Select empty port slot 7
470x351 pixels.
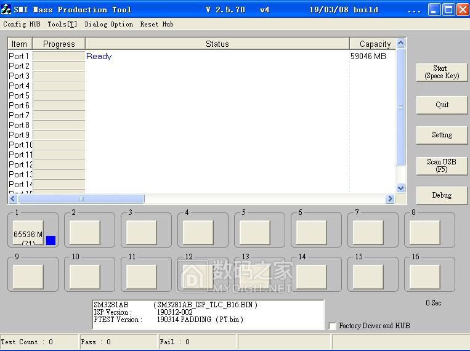[x=368, y=233]
